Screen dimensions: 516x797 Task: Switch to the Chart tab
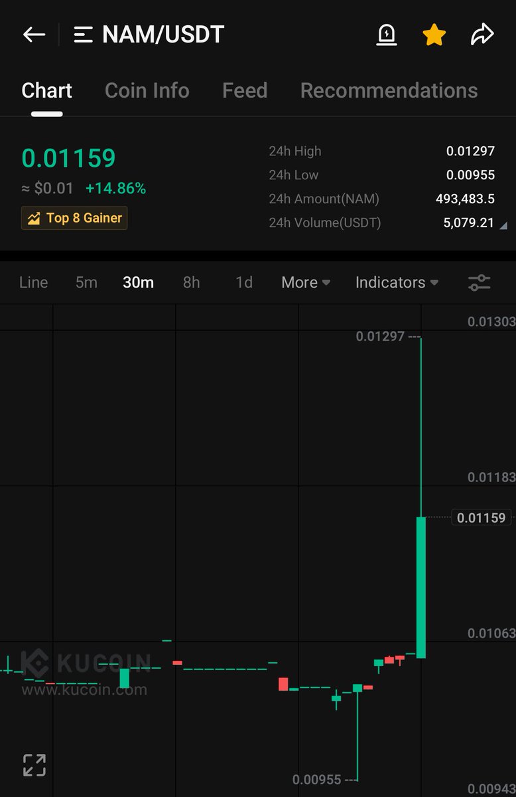(46, 90)
